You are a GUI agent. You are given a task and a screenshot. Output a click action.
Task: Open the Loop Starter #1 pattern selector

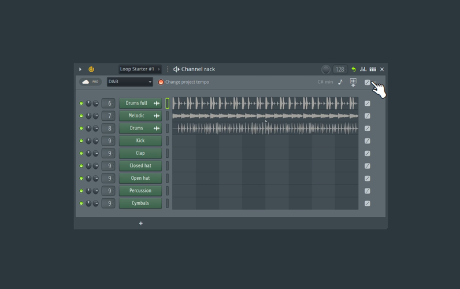140,69
